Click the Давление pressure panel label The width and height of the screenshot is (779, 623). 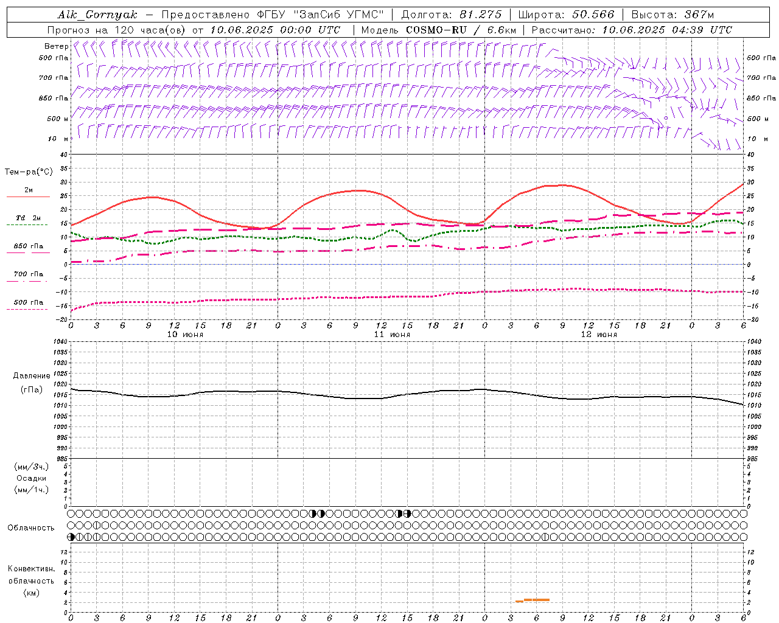(32, 376)
